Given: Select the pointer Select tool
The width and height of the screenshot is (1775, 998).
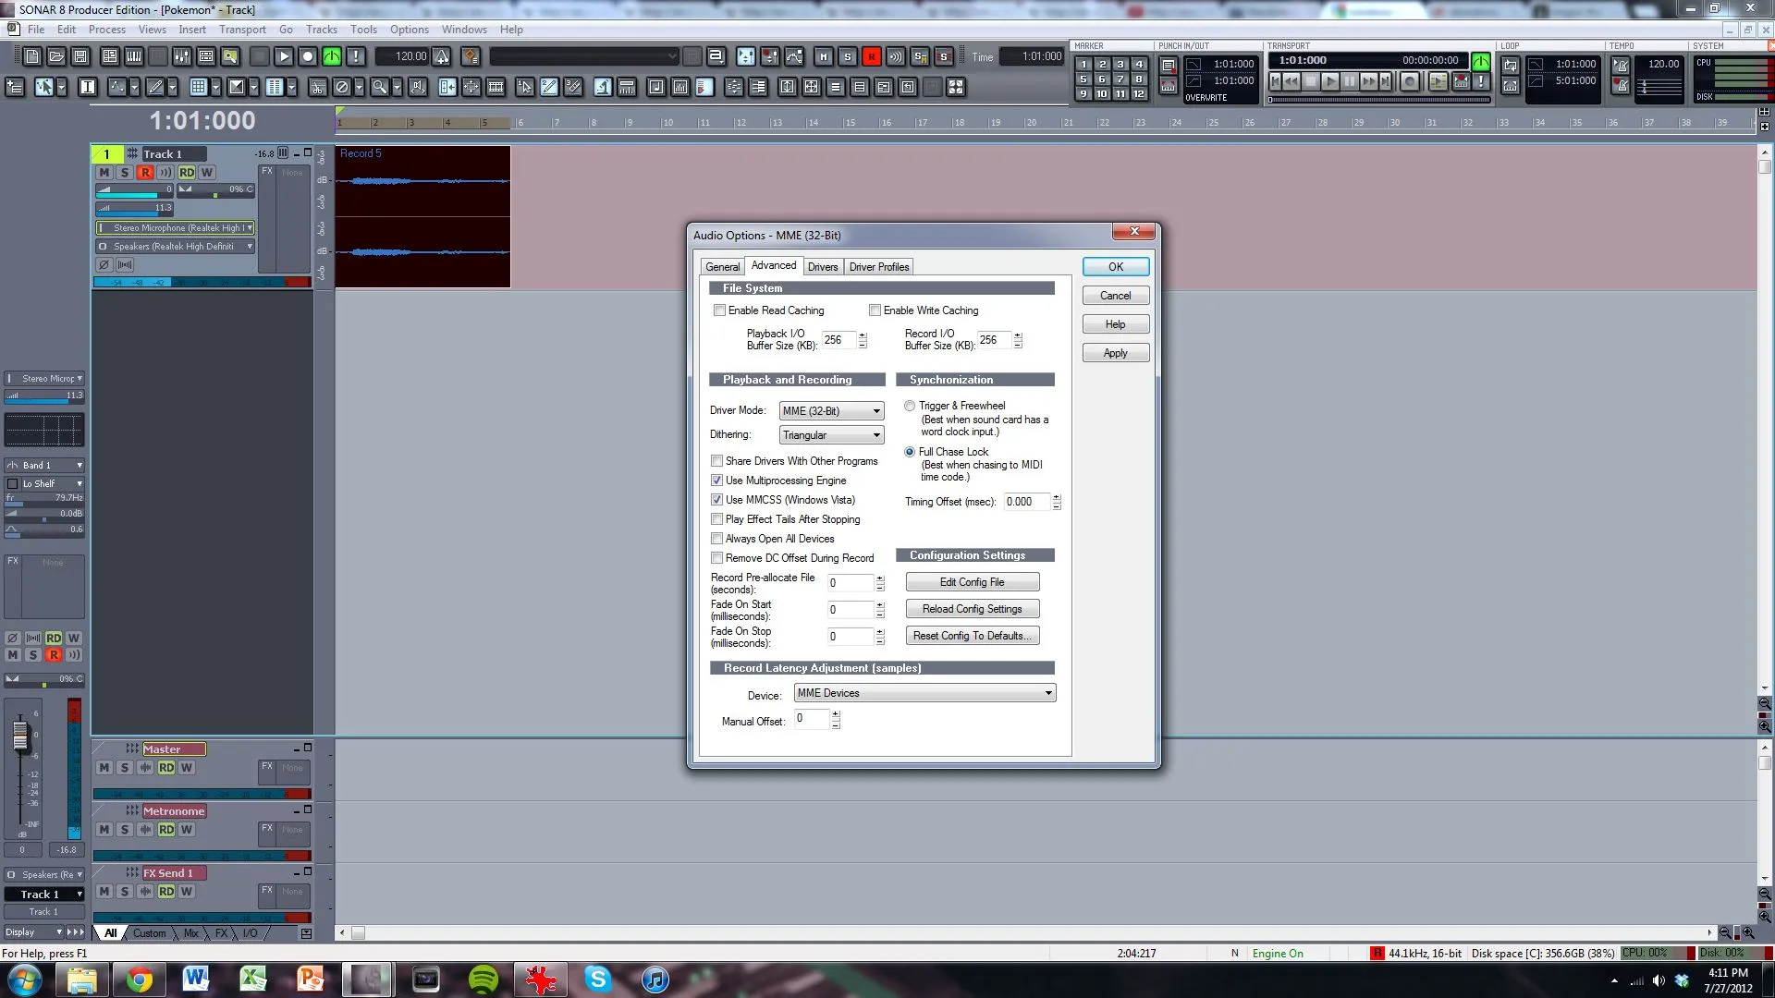Looking at the screenshot, I should [x=43, y=87].
